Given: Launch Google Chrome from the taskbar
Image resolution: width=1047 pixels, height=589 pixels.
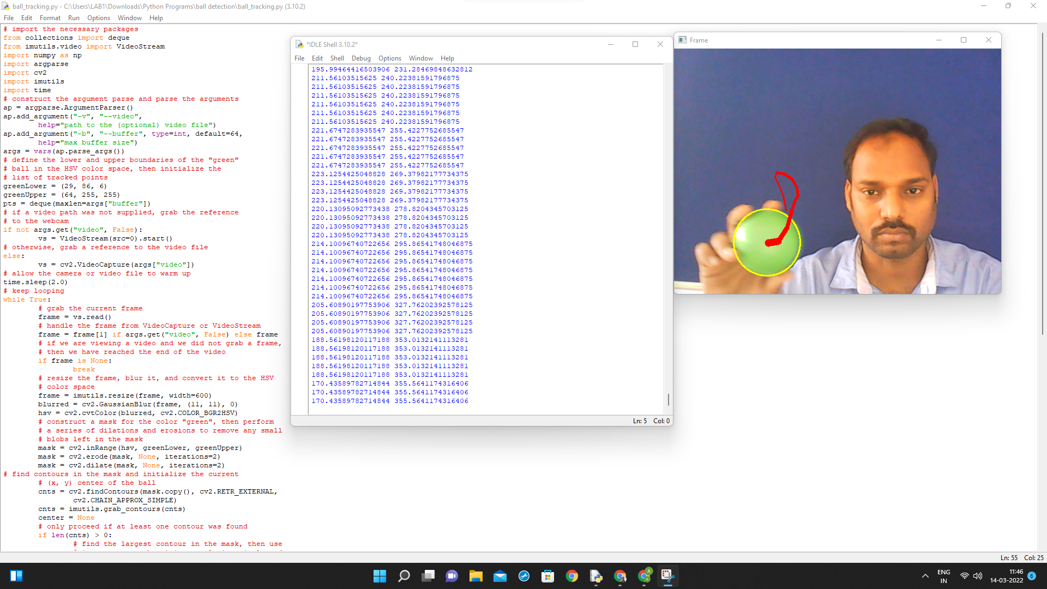Looking at the screenshot, I should coord(572,576).
